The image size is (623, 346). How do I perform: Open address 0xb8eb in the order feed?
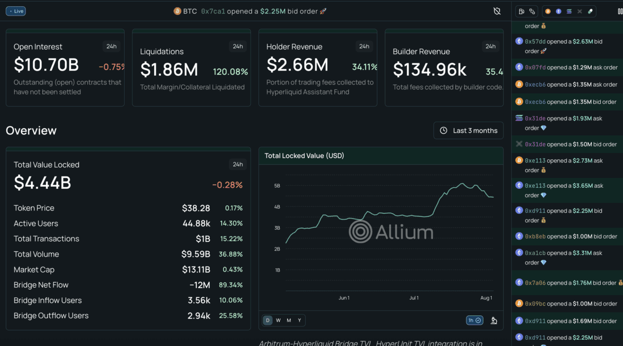535,237
